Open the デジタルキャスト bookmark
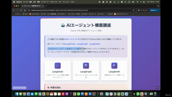This screenshot has width=172, height=97. click(121, 14)
